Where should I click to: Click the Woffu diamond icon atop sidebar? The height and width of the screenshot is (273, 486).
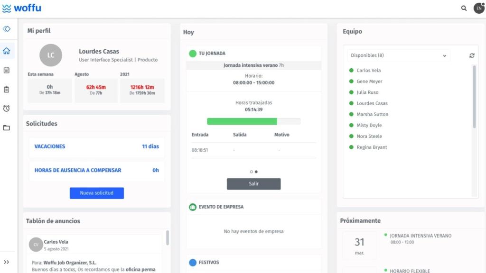point(7,29)
